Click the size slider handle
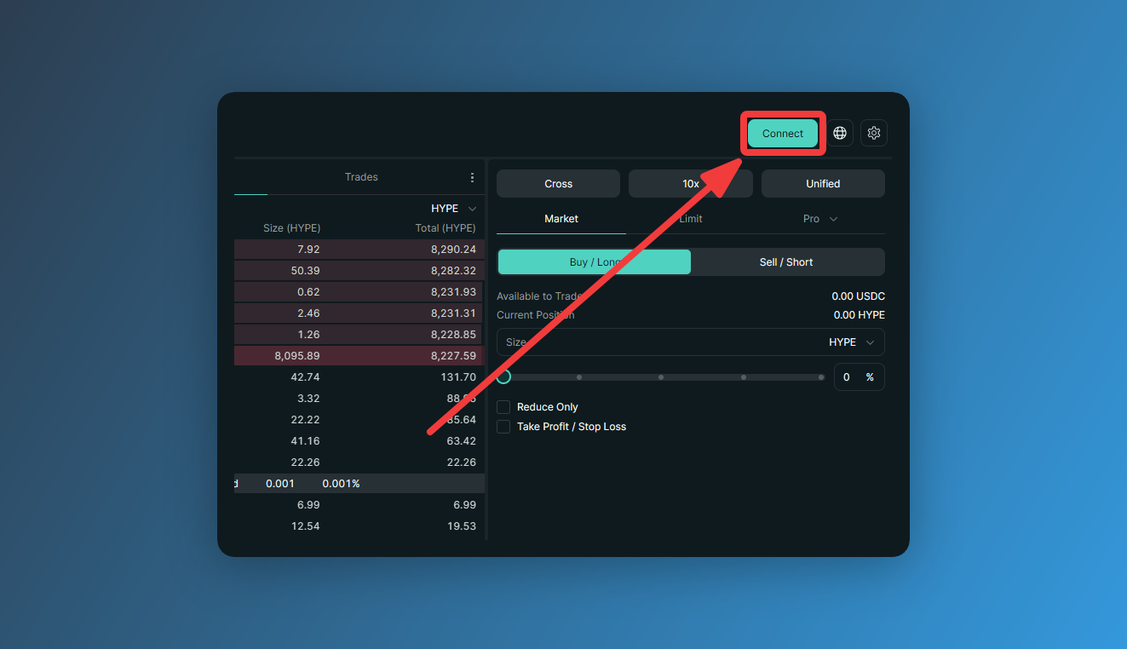The width and height of the screenshot is (1127, 649). (503, 376)
